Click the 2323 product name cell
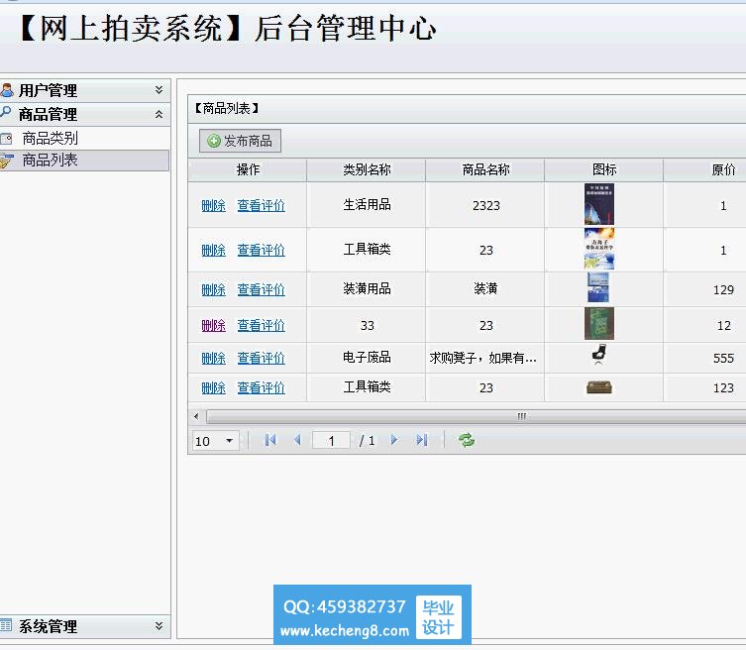Screen dimensions: 746x650 click(485, 205)
